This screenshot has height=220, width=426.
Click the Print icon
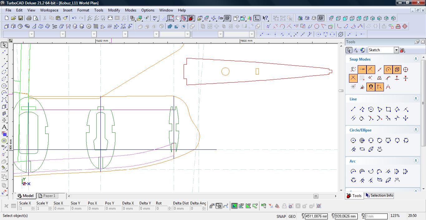pyautogui.click(x=29, y=18)
